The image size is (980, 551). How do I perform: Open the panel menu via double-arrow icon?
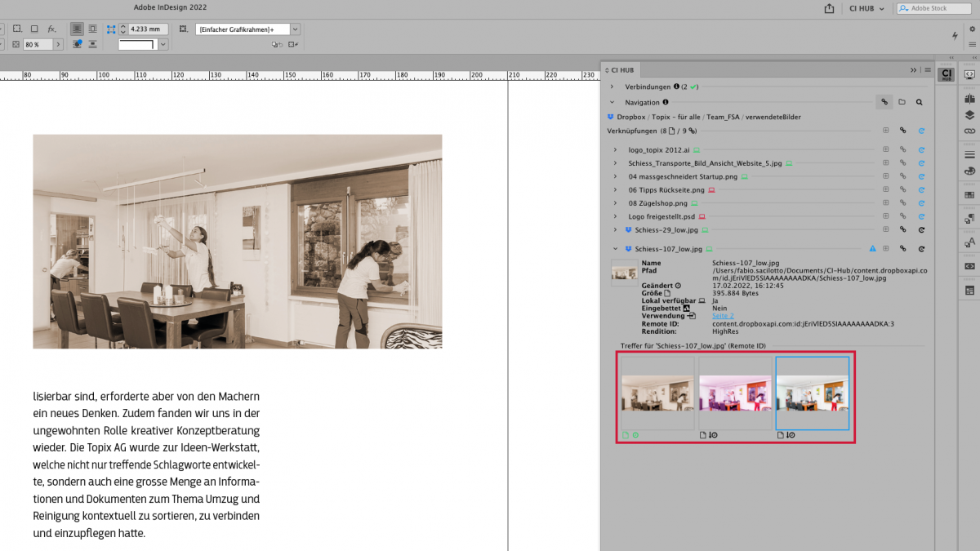click(914, 70)
